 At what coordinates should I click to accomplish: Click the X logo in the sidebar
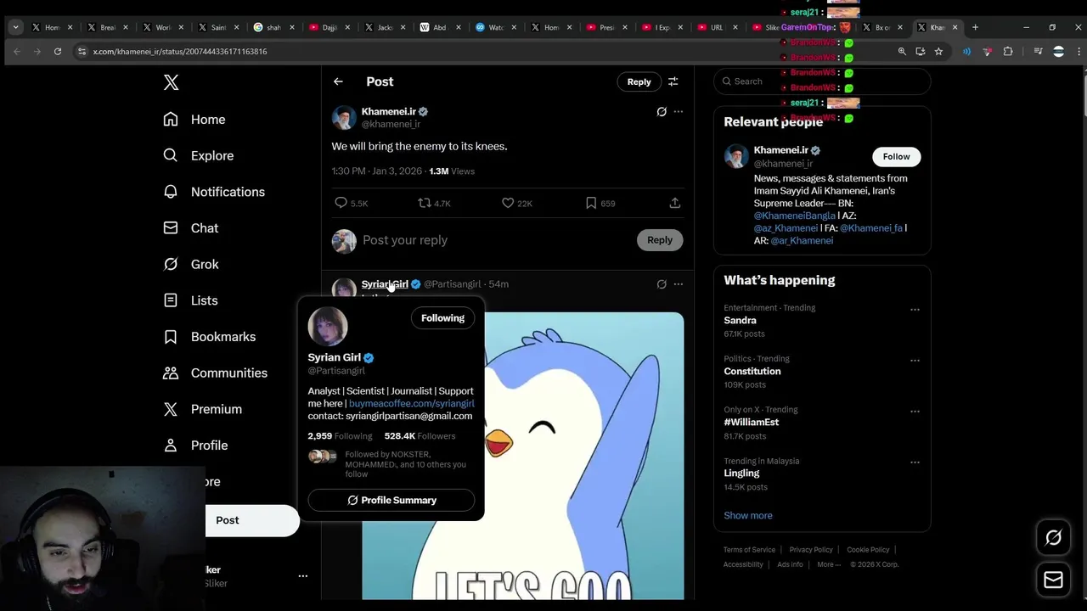click(171, 82)
